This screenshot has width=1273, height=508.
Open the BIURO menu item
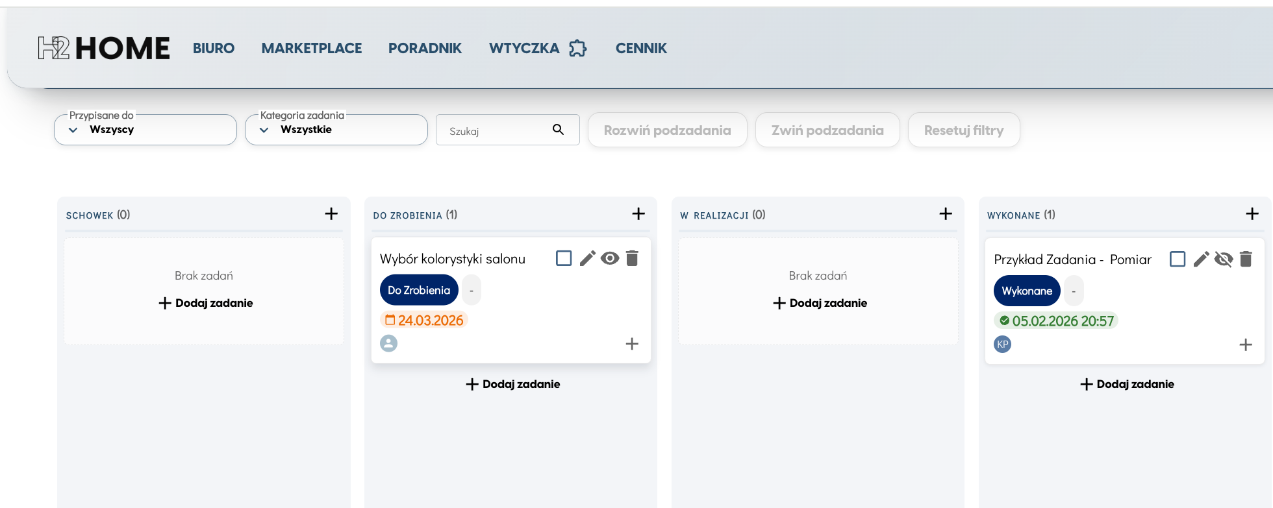(214, 48)
